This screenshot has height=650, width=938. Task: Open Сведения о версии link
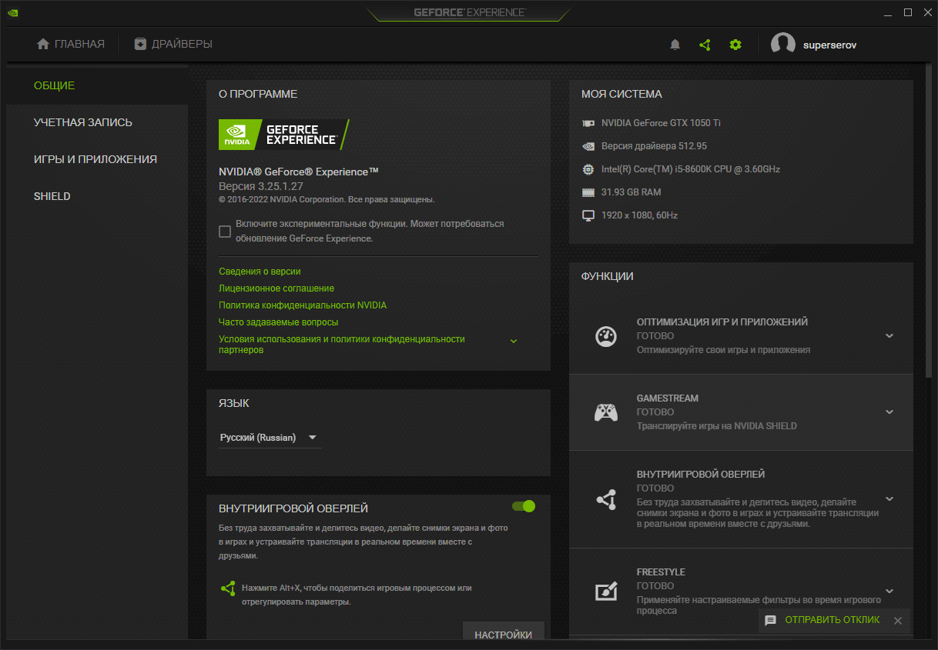(x=260, y=272)
